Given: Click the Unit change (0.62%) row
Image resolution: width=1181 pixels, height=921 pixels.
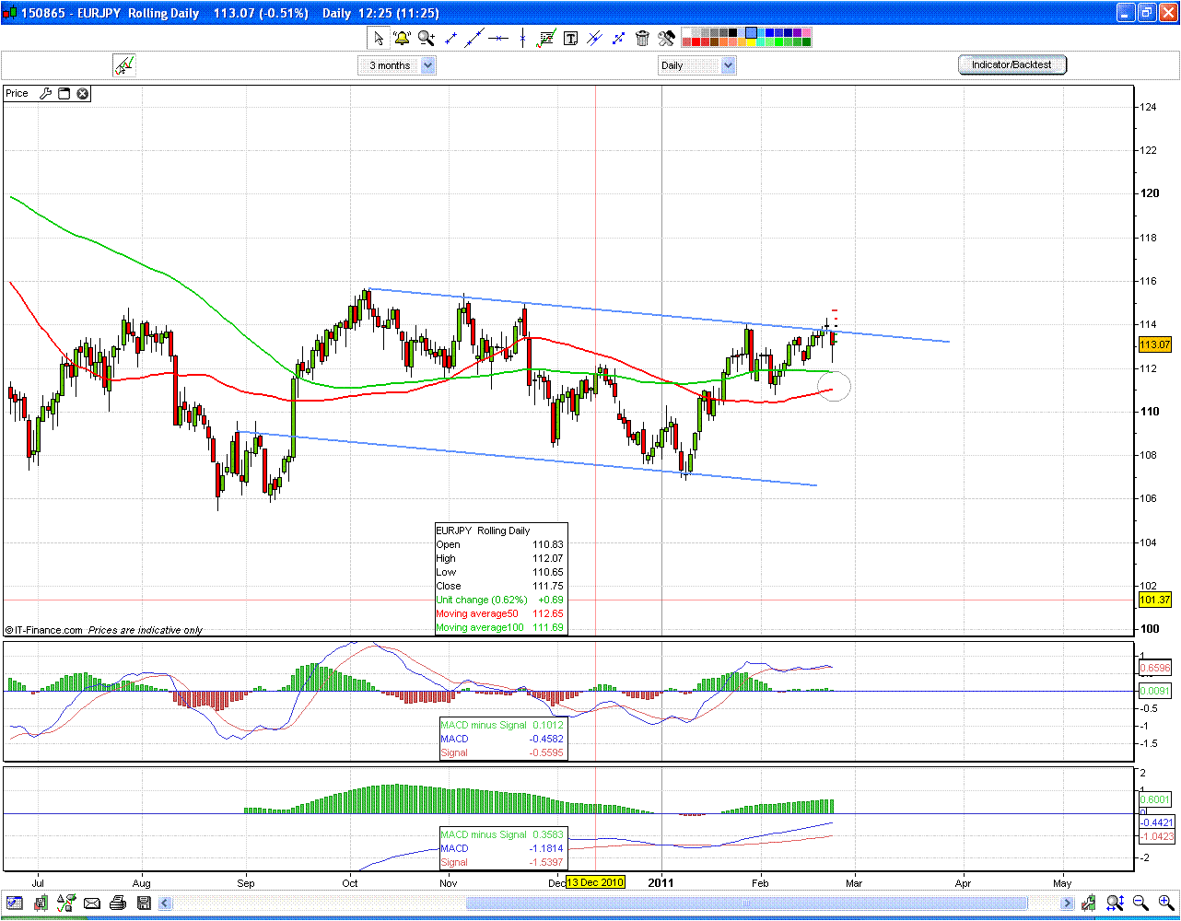Looking at the screenshot, I should coord(500,600).
